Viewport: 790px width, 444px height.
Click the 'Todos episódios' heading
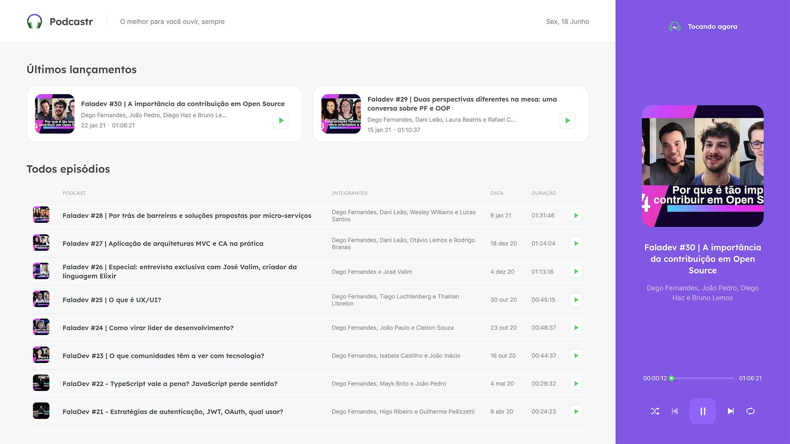(68, 169)
